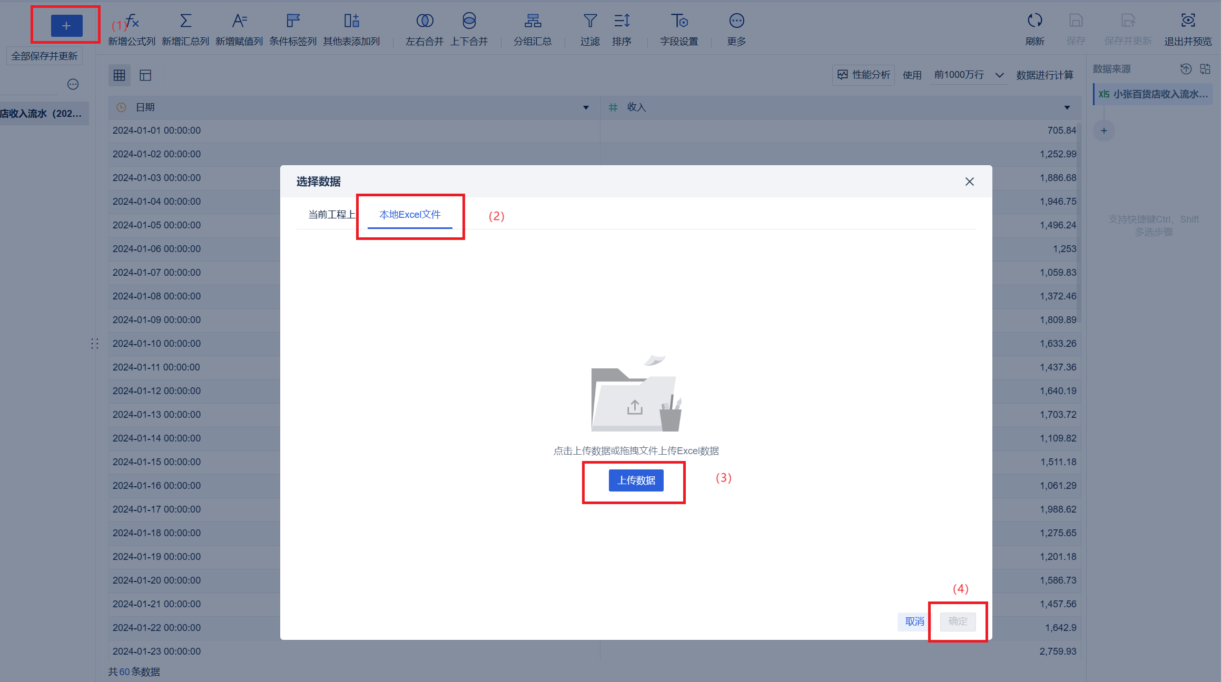Click the blue plus add-table button
Image resolution: width=1222 pixels, height=682 pixels.
point(66,26)
